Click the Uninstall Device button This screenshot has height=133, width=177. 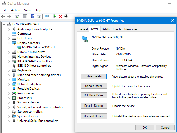[x=94, y=116]
